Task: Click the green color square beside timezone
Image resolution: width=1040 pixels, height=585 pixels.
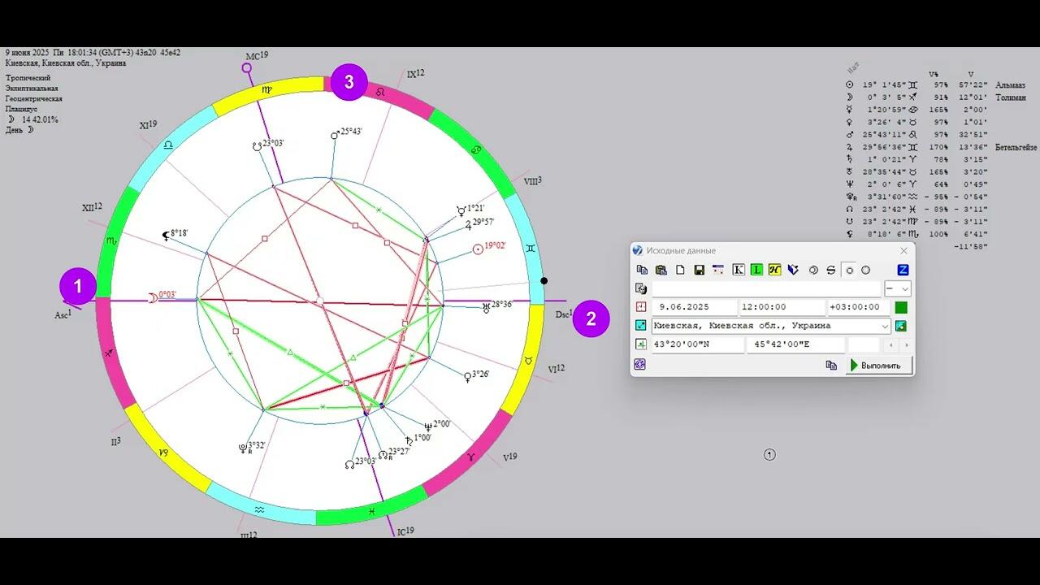Action: click(900, 307)
